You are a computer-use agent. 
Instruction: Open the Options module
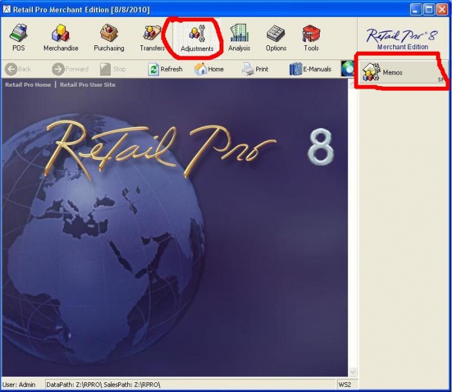pyautogui.click(x=276, y=38)
